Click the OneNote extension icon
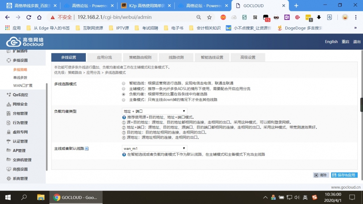Screen dimensions: 363x204 pos(287,17)
